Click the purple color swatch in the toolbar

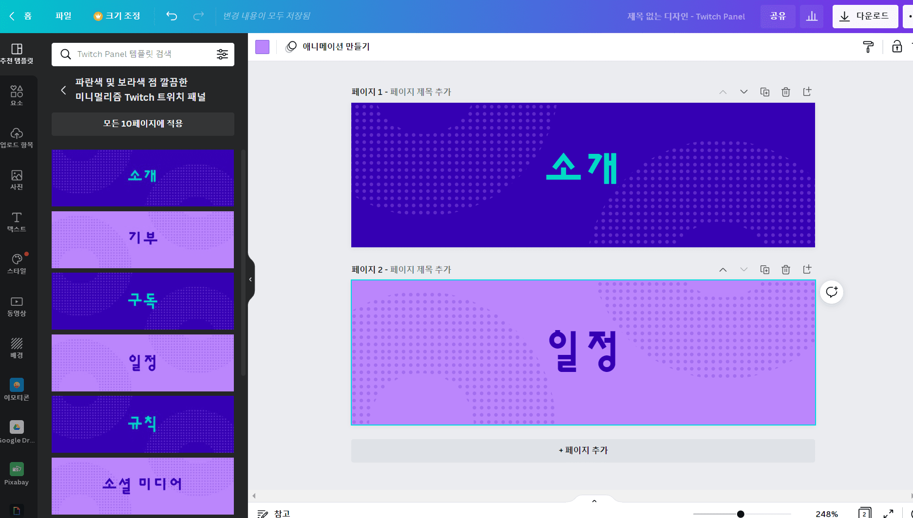263,47
